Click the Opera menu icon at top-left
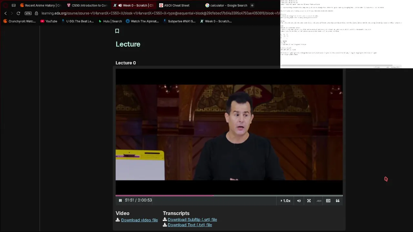 tap(5, 5)
